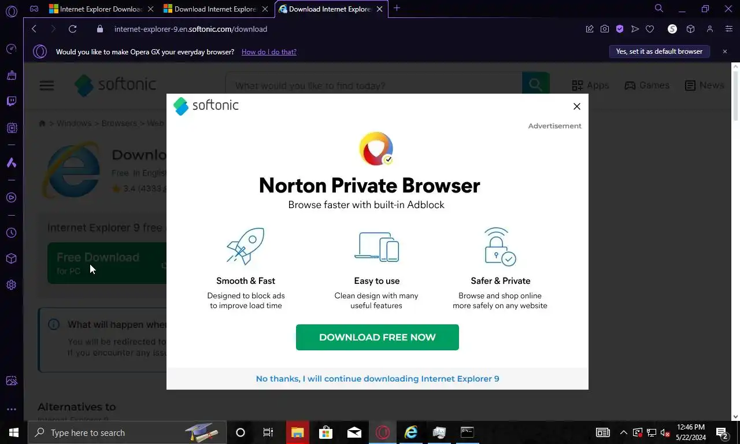Open the Windows Start menu
The width and height of the screenshot is (740, 444).
tap(14, 432)
